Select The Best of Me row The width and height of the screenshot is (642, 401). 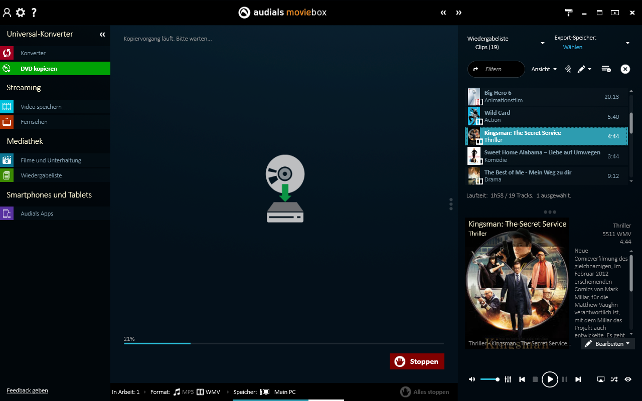click(x=547, y=176)
